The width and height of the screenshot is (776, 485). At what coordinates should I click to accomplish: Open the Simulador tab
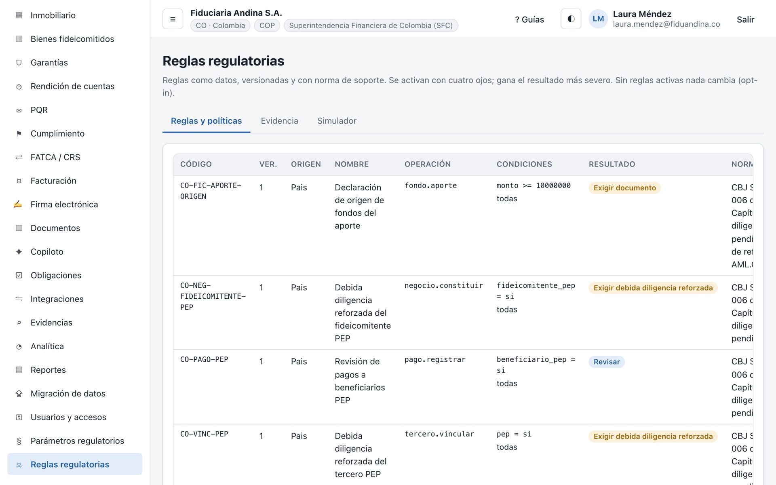coord(337,121)
